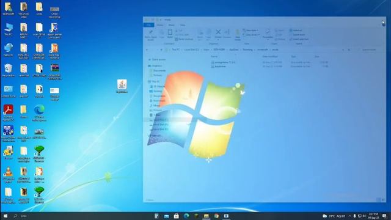The image size is (391, 220).
Task: Click the Windows Start button
Action: (x=5, y=216)
